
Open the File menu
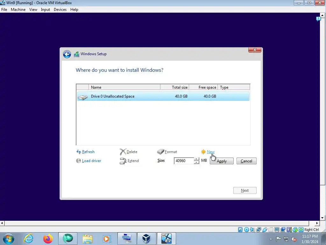(x=4, y=10)
